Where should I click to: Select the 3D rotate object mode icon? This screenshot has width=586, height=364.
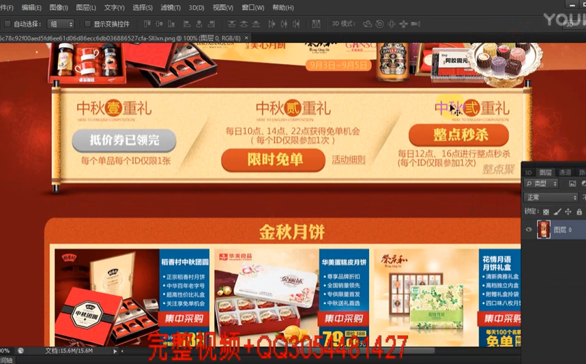(x=368, y=24)
